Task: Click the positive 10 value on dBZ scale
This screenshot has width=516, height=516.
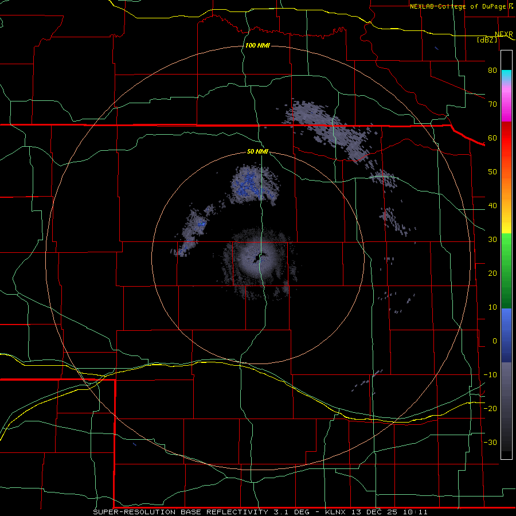Action: tap(492, 307)
